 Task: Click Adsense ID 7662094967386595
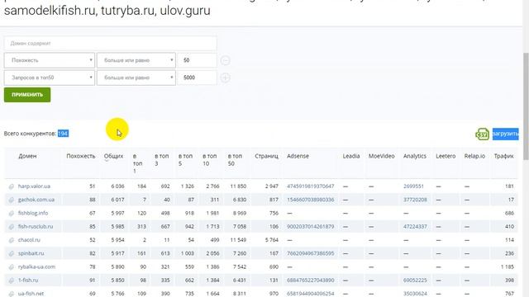click(311, 253)
